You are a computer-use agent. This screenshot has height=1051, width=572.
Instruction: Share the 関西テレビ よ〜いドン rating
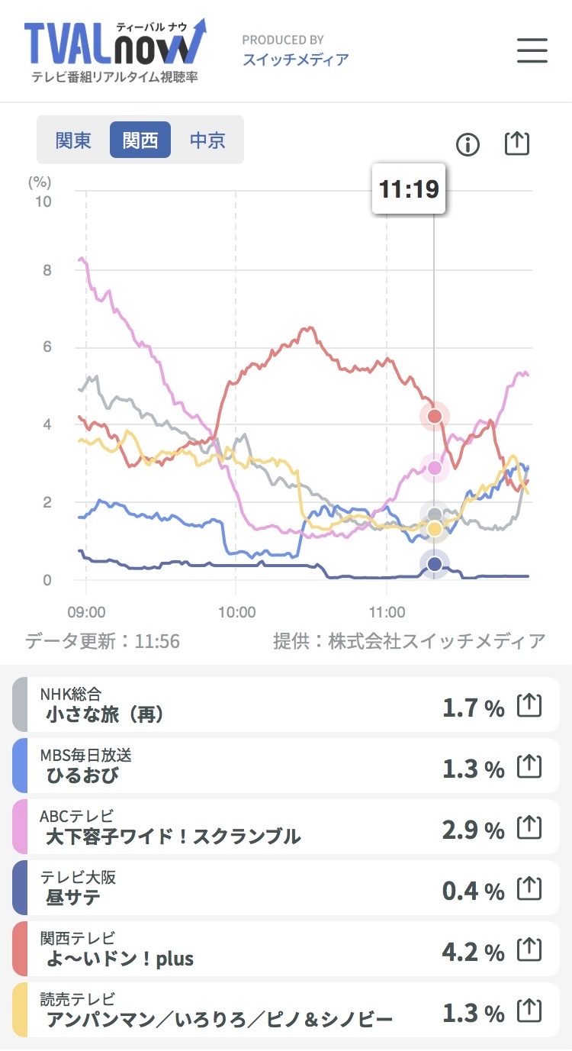point(529,951)
